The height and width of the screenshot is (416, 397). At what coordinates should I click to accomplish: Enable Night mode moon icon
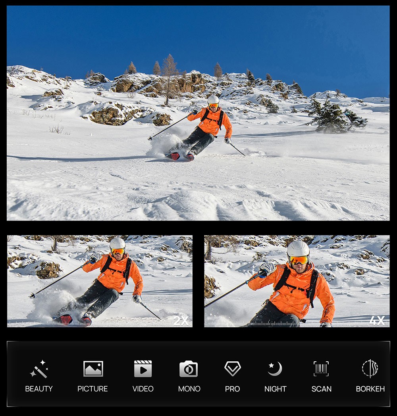[x=275, y=369]
